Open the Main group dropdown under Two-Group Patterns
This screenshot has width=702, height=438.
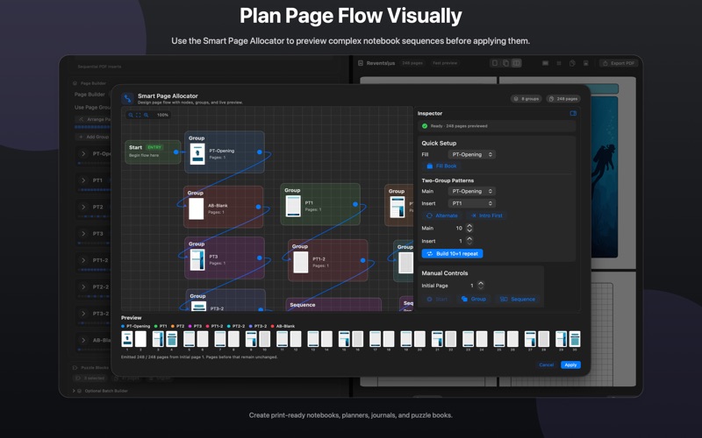[x=472, y=191]
